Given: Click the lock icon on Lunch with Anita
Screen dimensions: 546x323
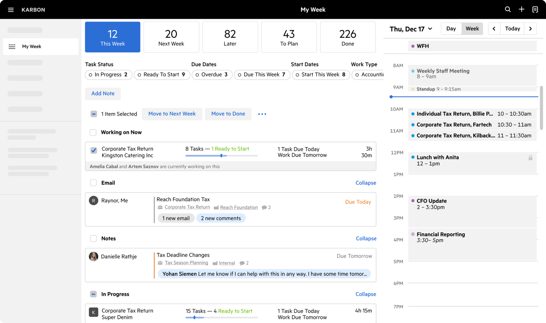Looking at the screenshot, I should (530, 158).
